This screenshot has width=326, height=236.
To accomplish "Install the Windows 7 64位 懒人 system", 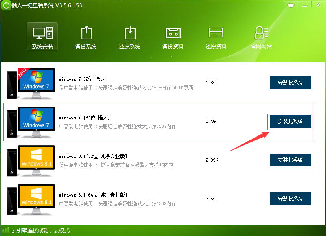I will [x=290, y=121].
